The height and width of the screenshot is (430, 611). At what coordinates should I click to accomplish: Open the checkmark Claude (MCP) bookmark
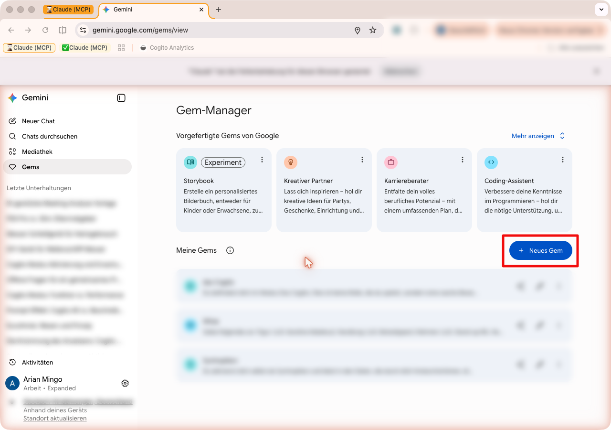pyautogui.click(x=85, y=48)
